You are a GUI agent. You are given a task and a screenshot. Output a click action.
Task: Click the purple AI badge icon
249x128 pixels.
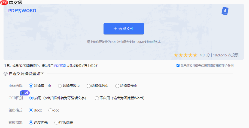(x=25, y=93)
